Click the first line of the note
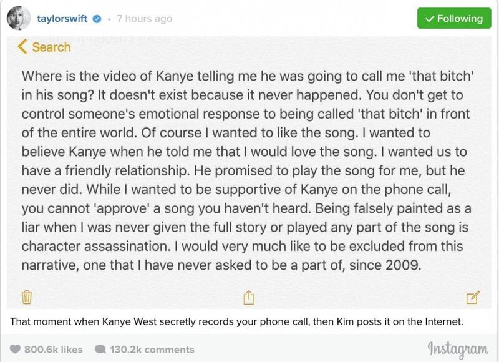 click(x=248, y=76)
